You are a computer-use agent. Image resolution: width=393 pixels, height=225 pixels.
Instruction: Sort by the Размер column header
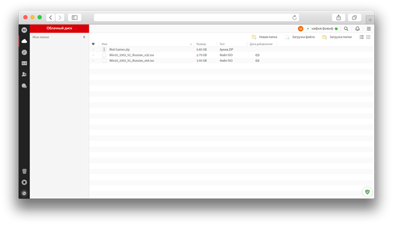coord(201,44)
